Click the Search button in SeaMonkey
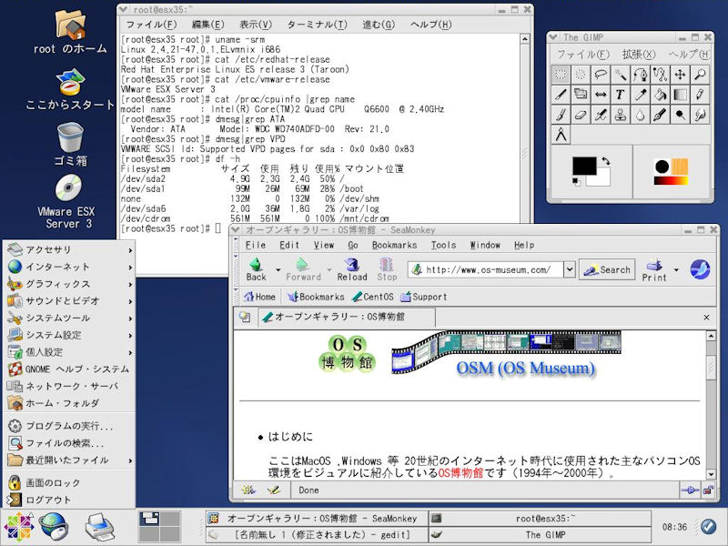Viewport: 728px width, 546px height. [607, 269]
